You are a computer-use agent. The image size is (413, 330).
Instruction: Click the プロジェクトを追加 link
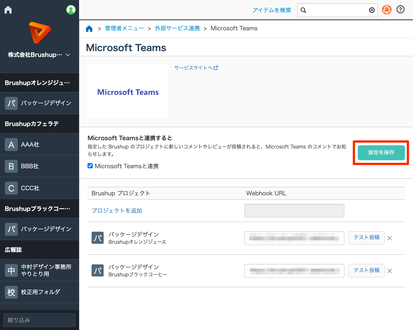pos(117,211)
